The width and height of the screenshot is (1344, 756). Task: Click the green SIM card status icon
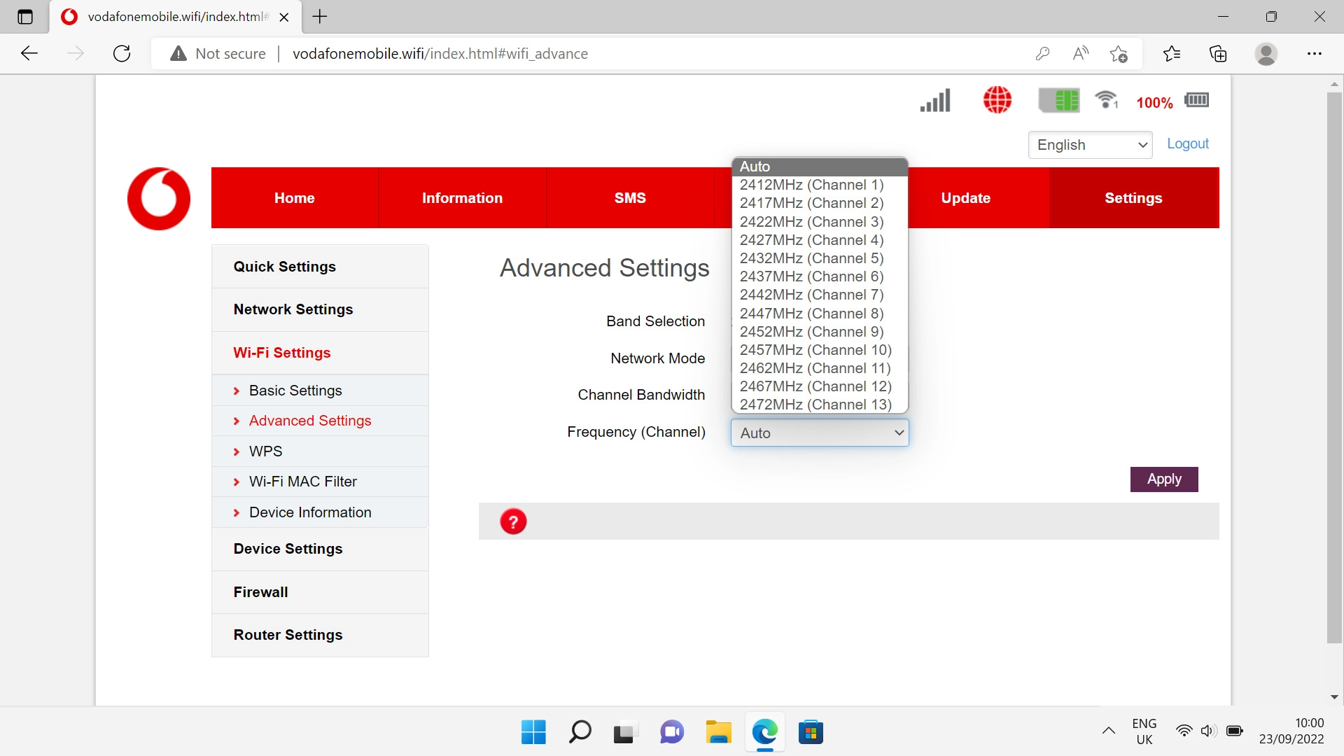[x=1058, y=101]
